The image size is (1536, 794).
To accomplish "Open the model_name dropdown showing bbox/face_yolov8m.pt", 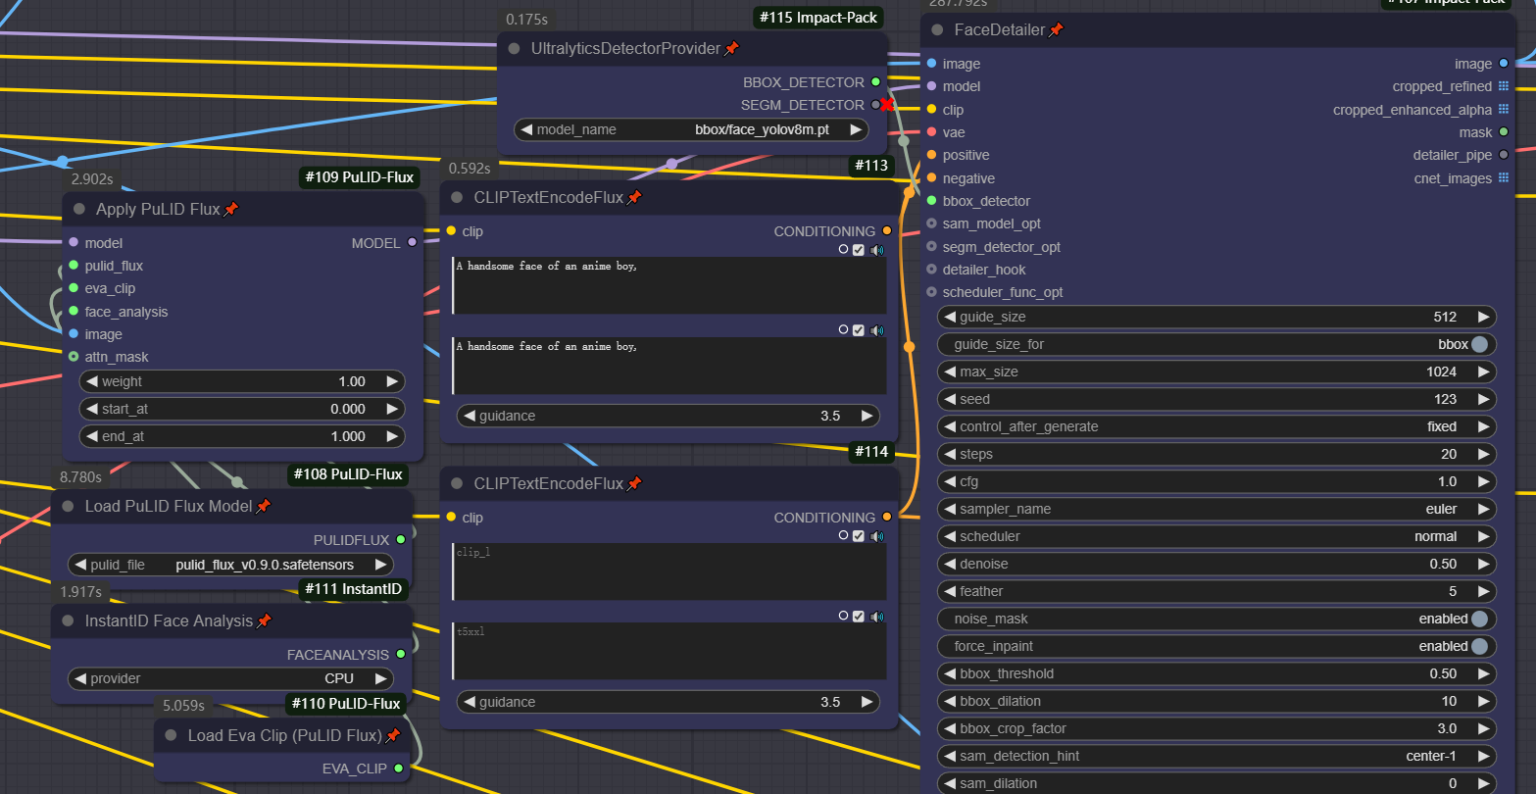I will 691,129.
